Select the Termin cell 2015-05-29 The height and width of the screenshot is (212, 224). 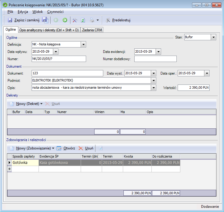112,163
